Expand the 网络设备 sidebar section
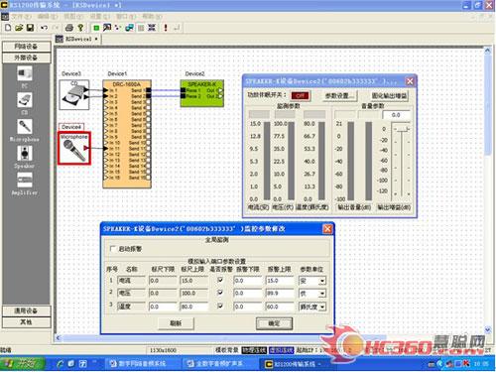This screenshot has width=496, height=372. click(27, 47)
